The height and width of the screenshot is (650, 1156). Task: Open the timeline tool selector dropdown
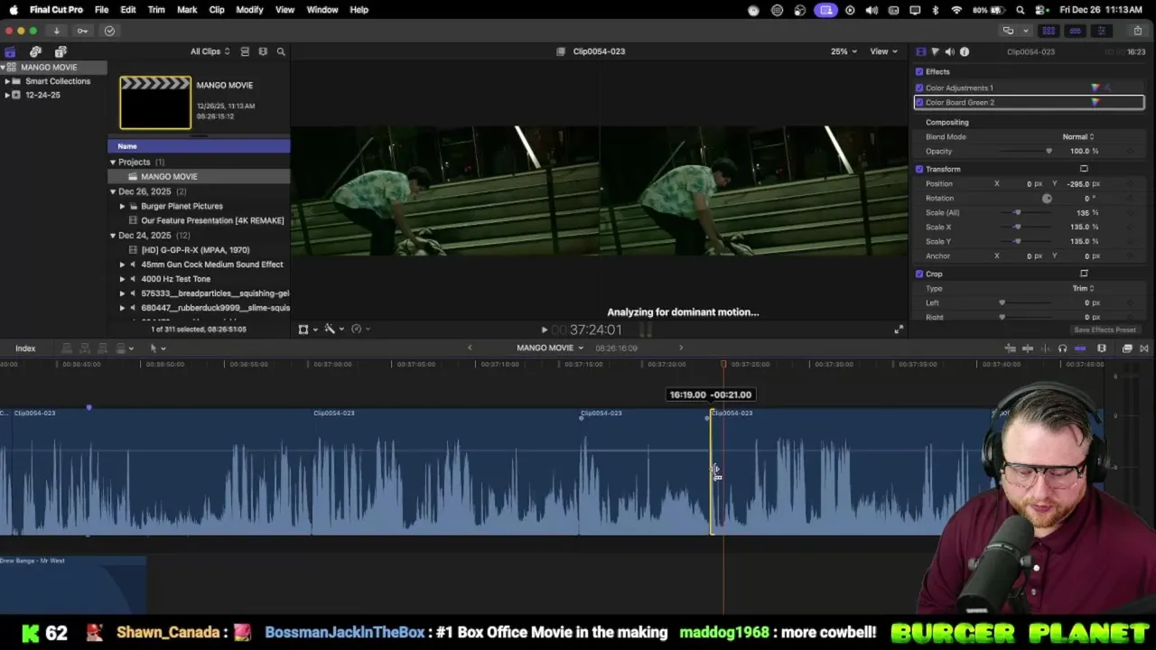[x=157, y=348]
